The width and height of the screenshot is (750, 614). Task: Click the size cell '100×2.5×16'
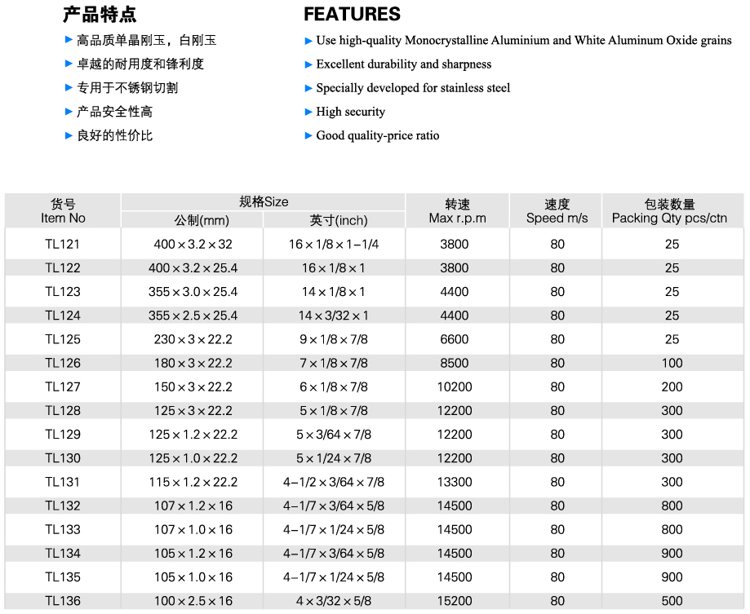click(193, 601)
